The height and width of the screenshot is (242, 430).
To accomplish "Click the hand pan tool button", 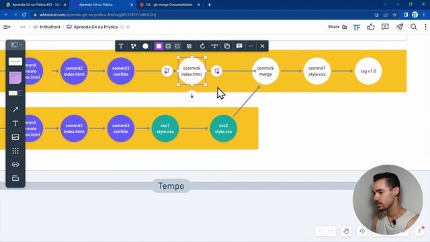I will pyautogui.click(x=346, y=231).
